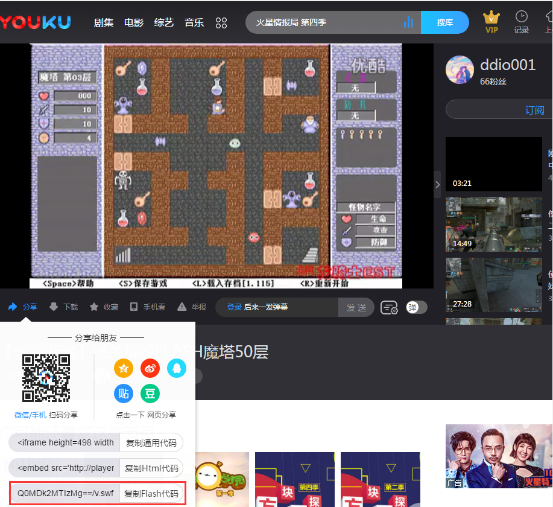
Task: Click the 登录 link in danmaku box
Action: pyautogui.click(x=234, y=307)
